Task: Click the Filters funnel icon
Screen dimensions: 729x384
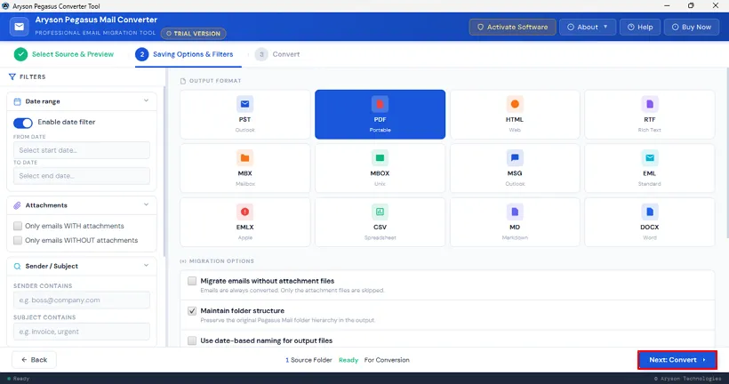Action: [12, 76]
